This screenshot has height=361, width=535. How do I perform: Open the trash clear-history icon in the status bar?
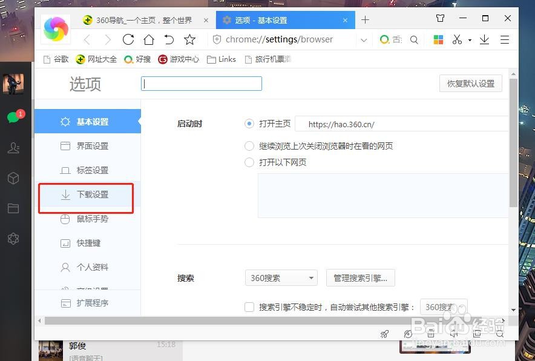[431, 334]
